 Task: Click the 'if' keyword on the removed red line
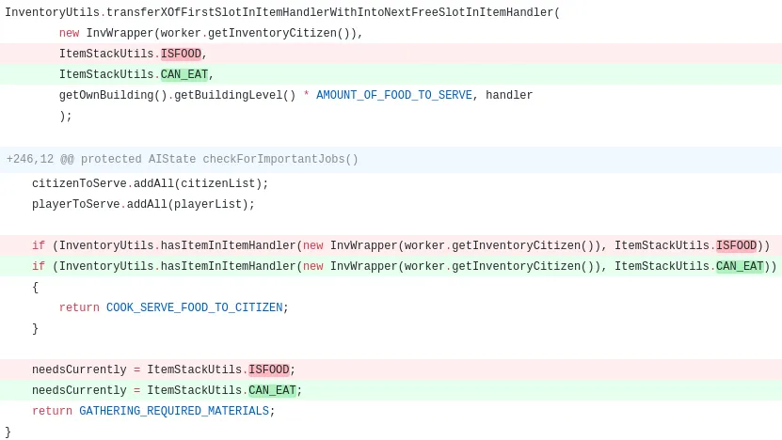(39, 245)
